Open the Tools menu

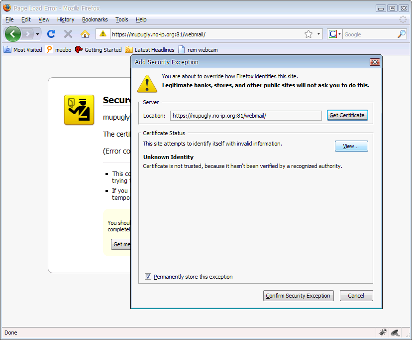point(121,19)
